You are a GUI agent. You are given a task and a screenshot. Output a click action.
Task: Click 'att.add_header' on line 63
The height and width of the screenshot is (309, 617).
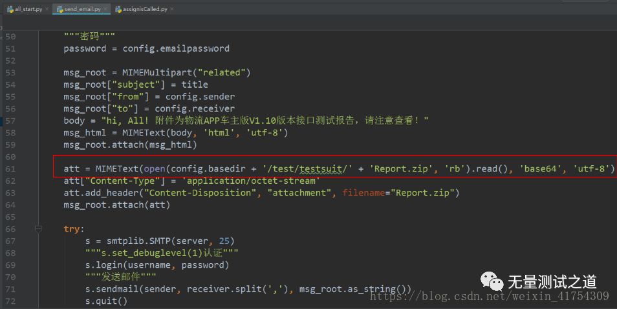pyautogui.click(x=101, y=193)
